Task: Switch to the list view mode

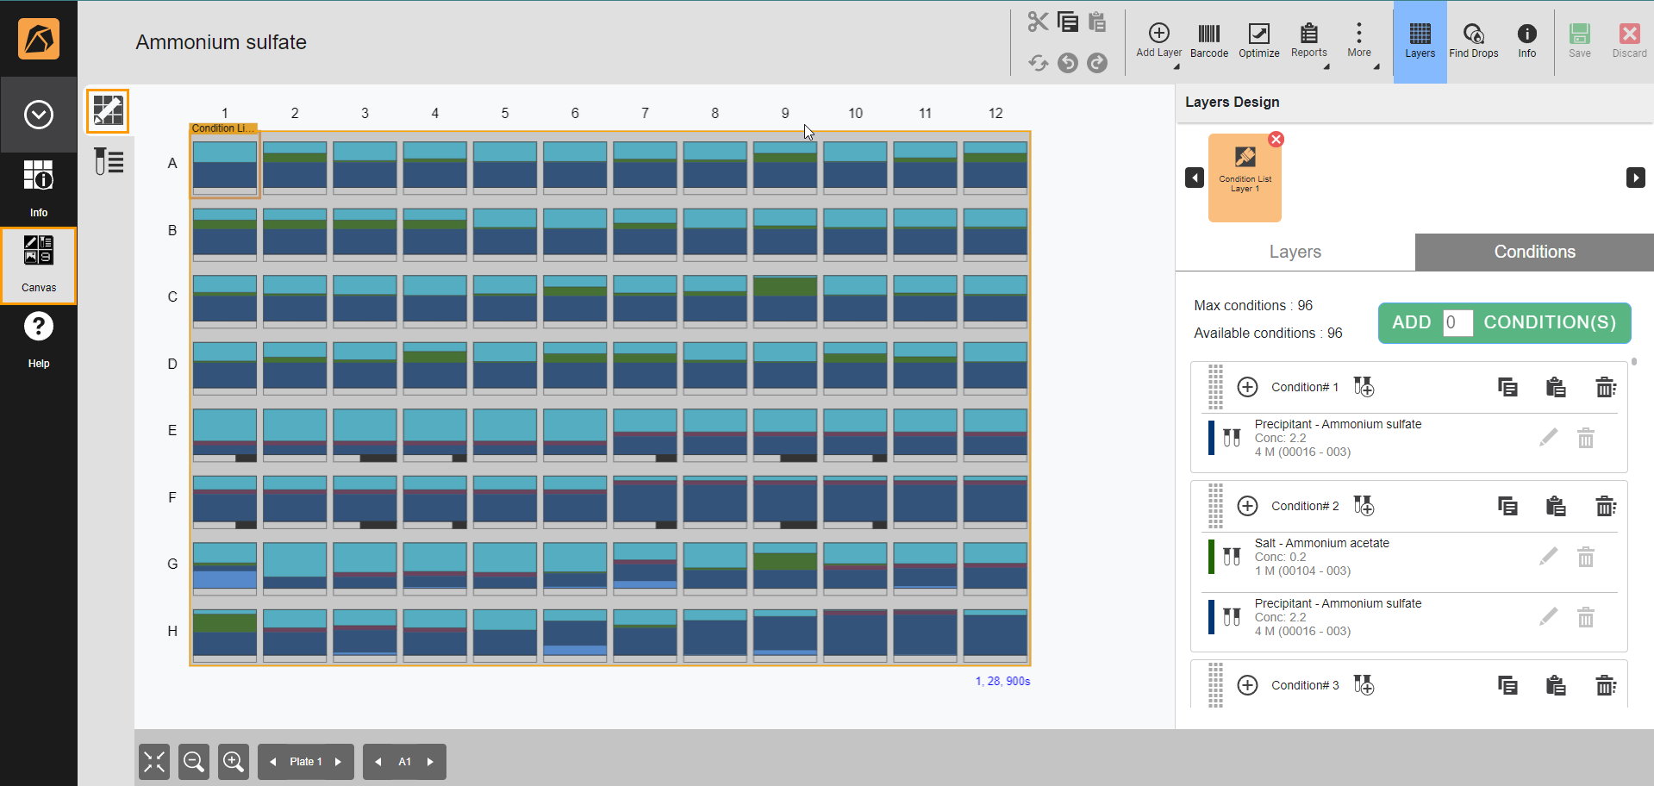Action: click(109, 161)
